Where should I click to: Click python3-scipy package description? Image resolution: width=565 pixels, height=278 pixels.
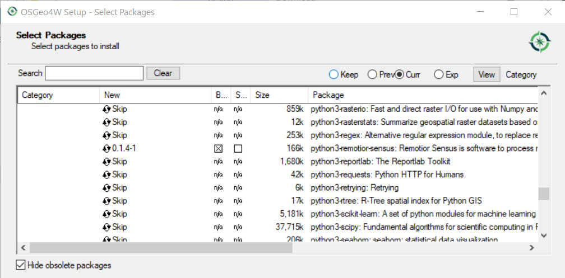(424, 227)
